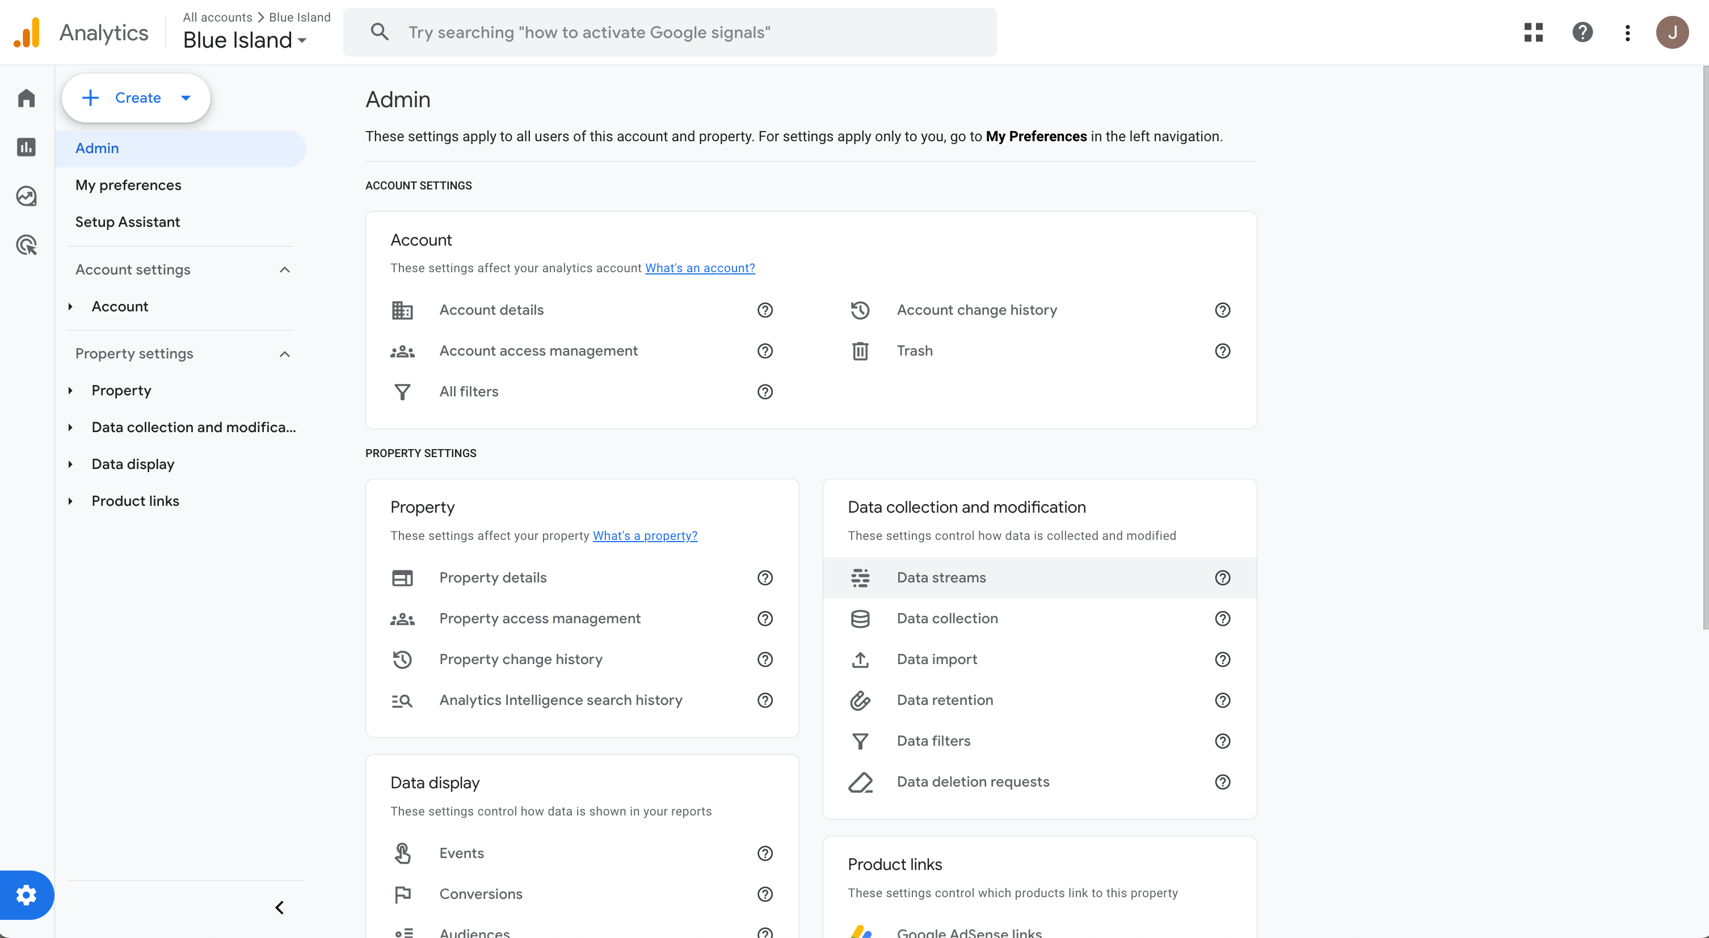Open Data retention setting
Screen dimensions: 1709x938
945,701
